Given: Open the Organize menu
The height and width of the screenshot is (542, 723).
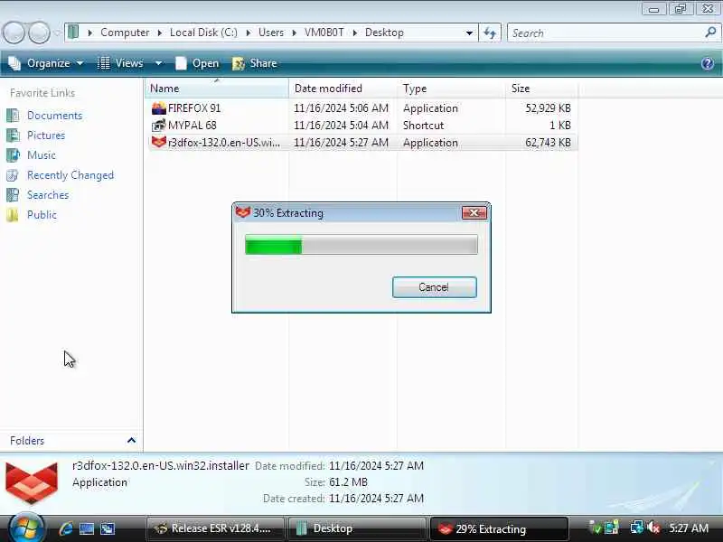Looking at the screenshot, I should point(46,63).
